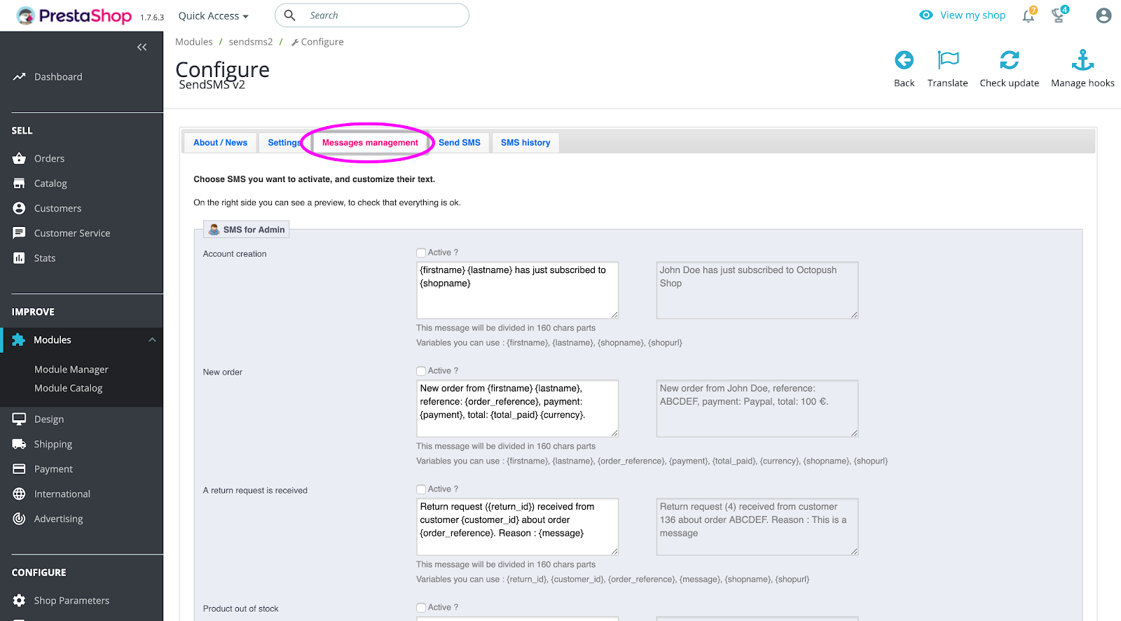Click the International globe icon
The width and height of the screenshot is (1121, 621).
(19, 494)
